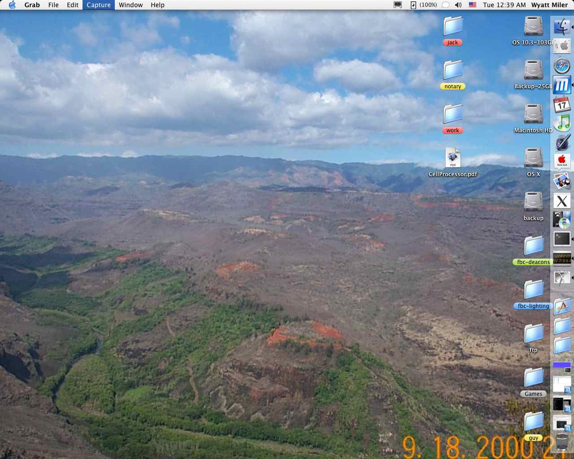Open Finder from the Dock
574x459 pixels.
pos(562,26)
